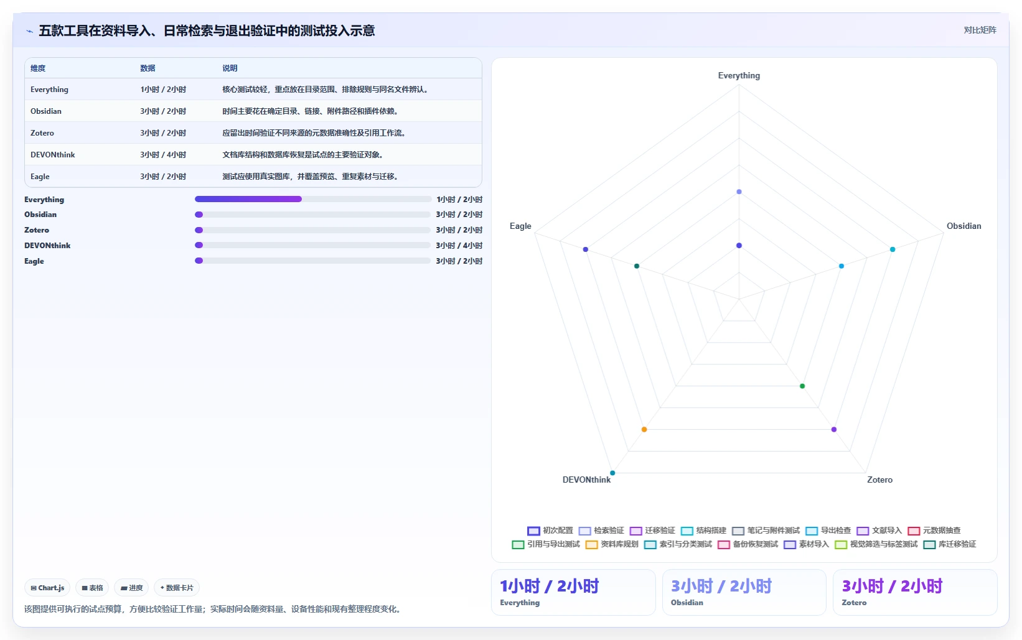The height and width of the screenshot is (640, 1022).
Task: Click the dark indigo point on Everything axis
Action: [x=739, y=246]
